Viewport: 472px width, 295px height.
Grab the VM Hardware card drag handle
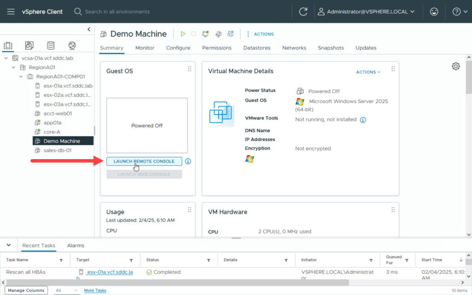pyautogui.click(x=393, y=210)
